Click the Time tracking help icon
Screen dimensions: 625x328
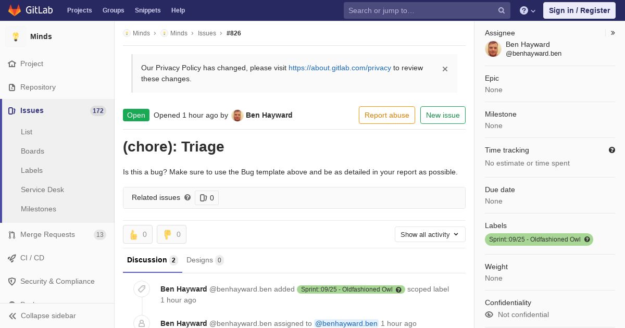(x=612, y=150)
